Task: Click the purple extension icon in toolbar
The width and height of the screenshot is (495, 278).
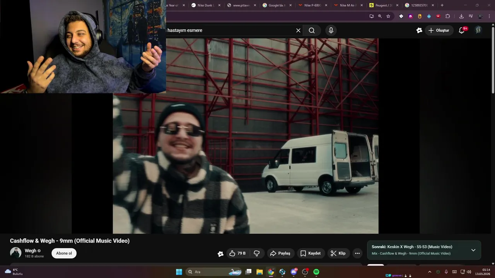Action: click(x=410, y=16)
